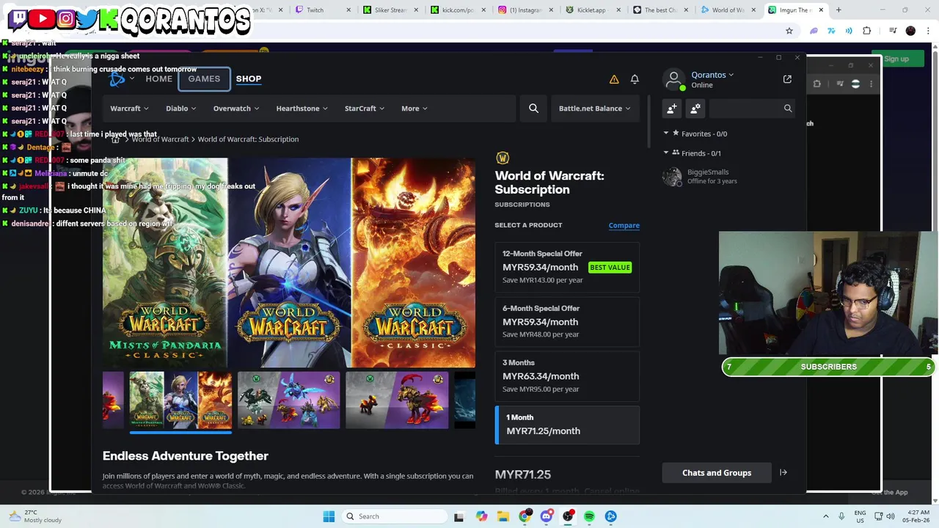Go to the GAMES tab

tap(204, 78)
